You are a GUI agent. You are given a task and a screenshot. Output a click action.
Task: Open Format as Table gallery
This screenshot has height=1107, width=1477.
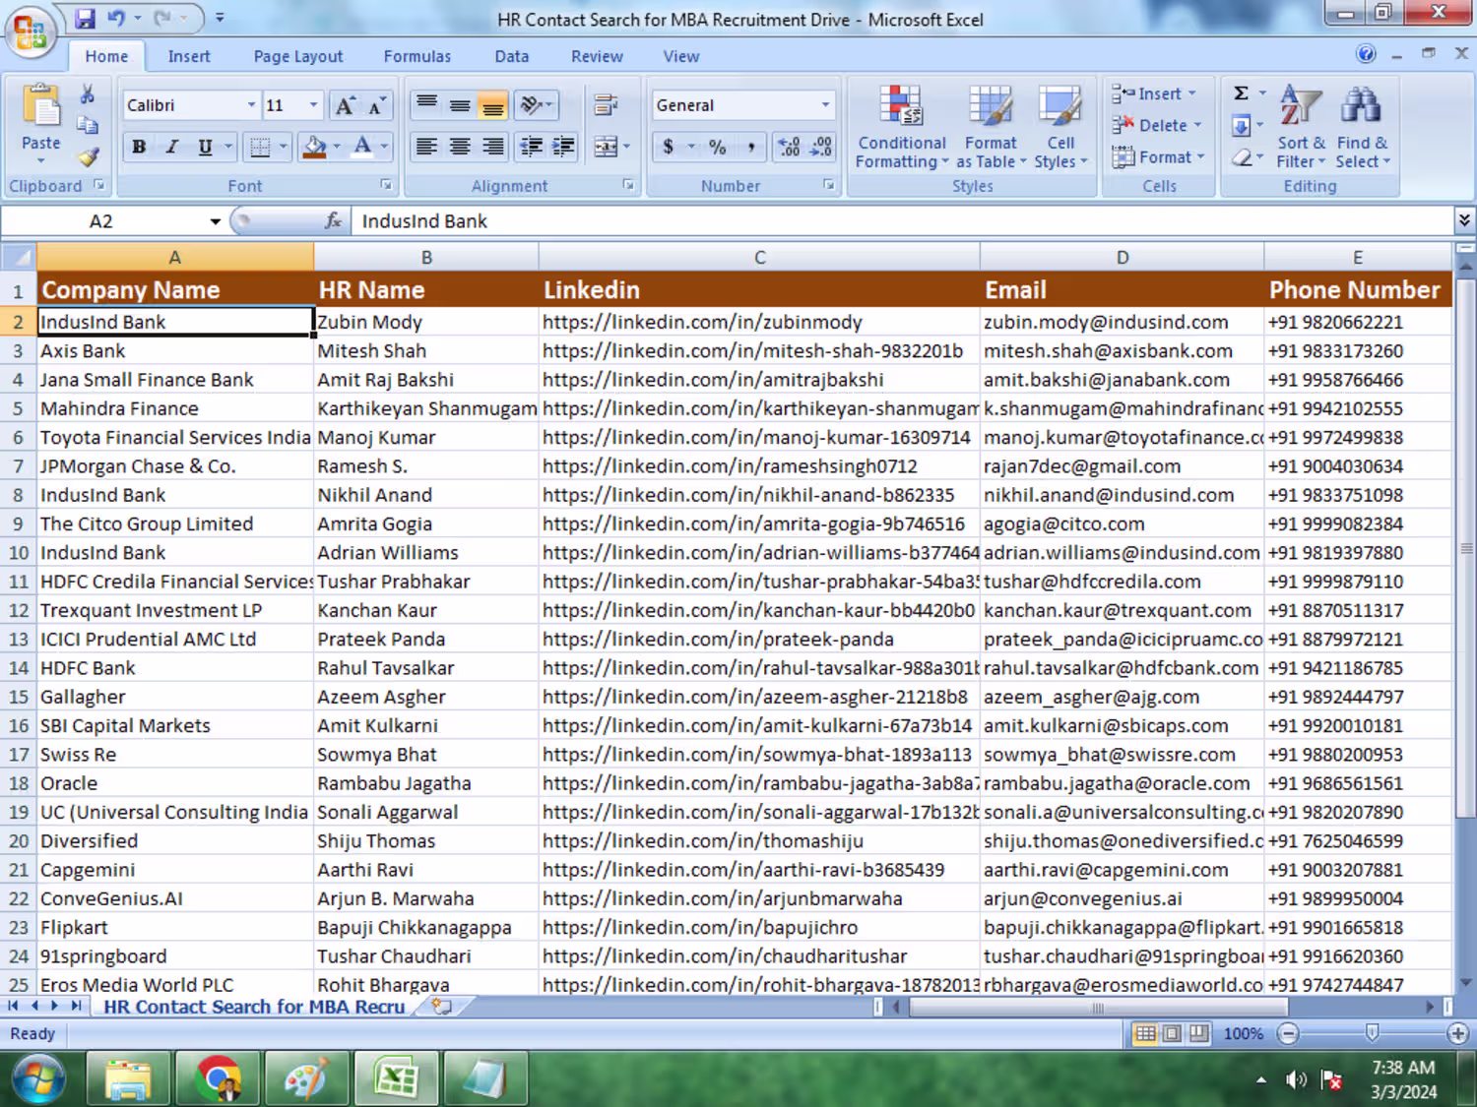pos(991,126)
